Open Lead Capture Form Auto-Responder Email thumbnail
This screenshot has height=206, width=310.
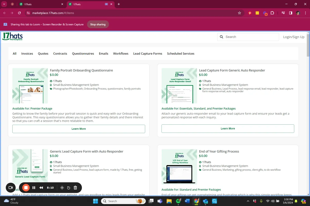tap(179, 86)
